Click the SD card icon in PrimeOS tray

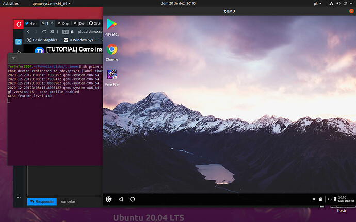320,199
